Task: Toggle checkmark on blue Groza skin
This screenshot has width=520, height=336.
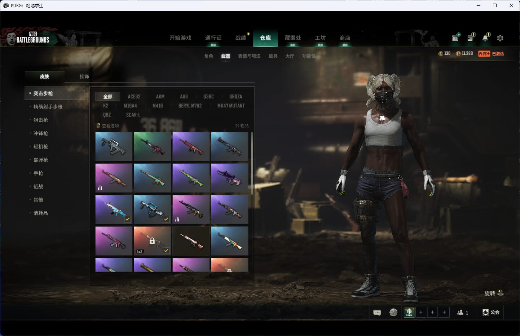Action: pos(166,219)
